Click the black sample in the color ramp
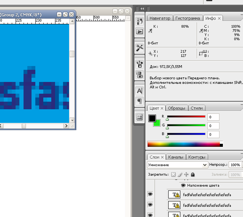 (x=221, y=145)
